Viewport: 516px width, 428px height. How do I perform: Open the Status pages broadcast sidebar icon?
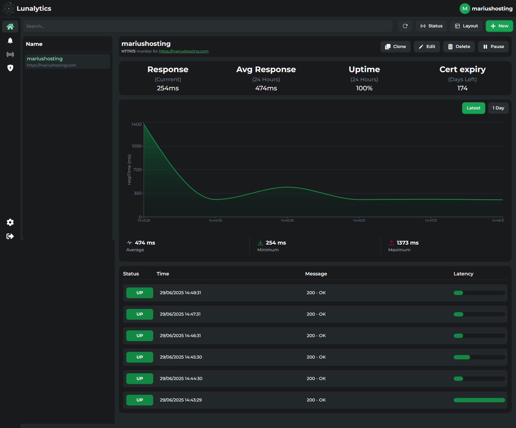[x=10, y=54]
